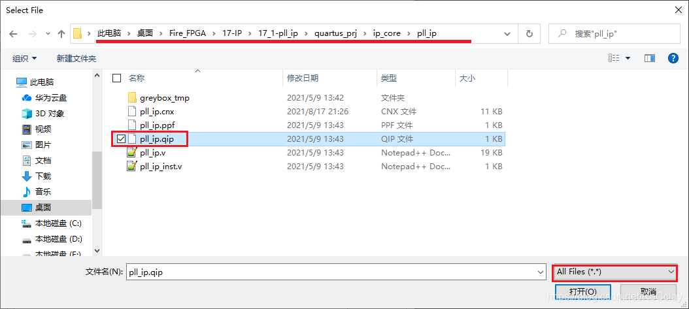The image size is (689, 309).
Task: Click 此电脑 in the address breadcrumb
Action: pos(109,33)
